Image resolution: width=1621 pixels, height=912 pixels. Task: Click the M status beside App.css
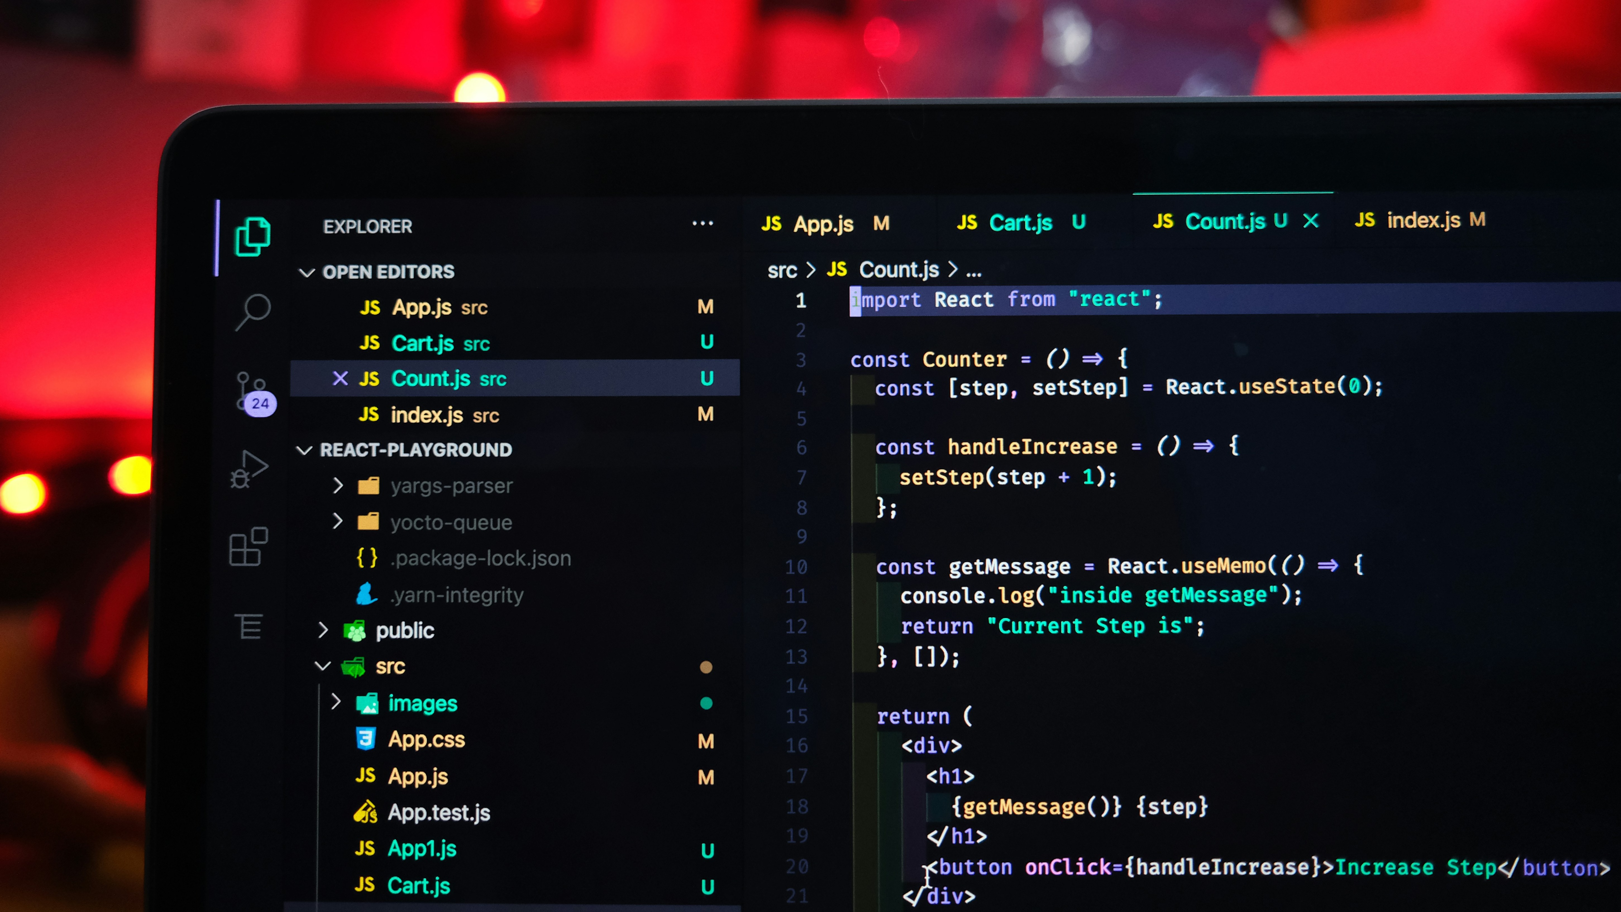(706, 741)
